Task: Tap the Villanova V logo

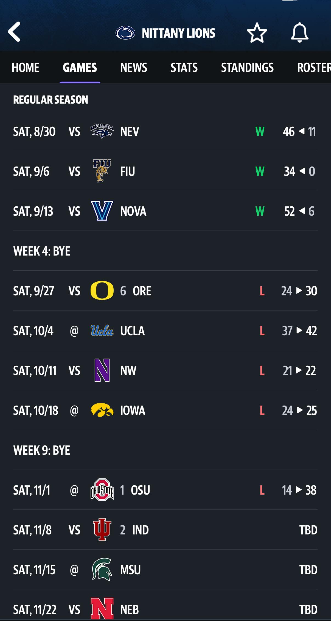Action: pyautogui.click(x=102, y=211)
